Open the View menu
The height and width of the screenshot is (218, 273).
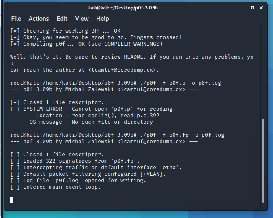point(82,19)
